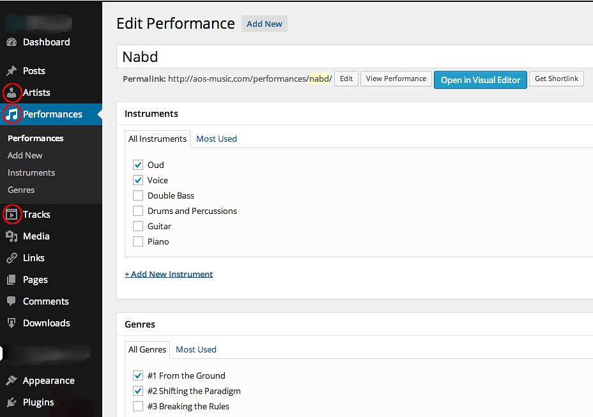Open Performances submenu link in sidebar

[36, 139]
